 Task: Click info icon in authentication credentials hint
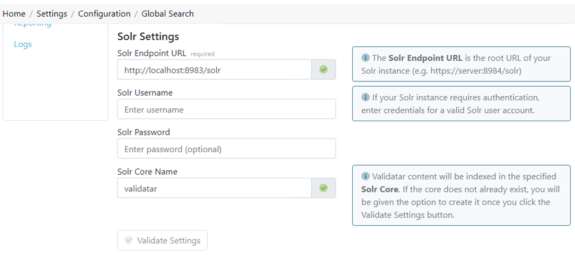click(x=365, y=98)
